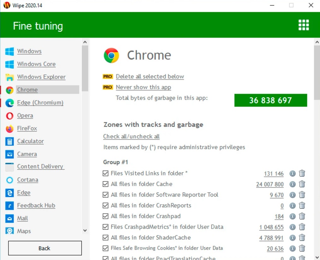This screenshot has height=260, width=320.
Task: Disable All files in folder CrashReports
Action: (106, 206)
